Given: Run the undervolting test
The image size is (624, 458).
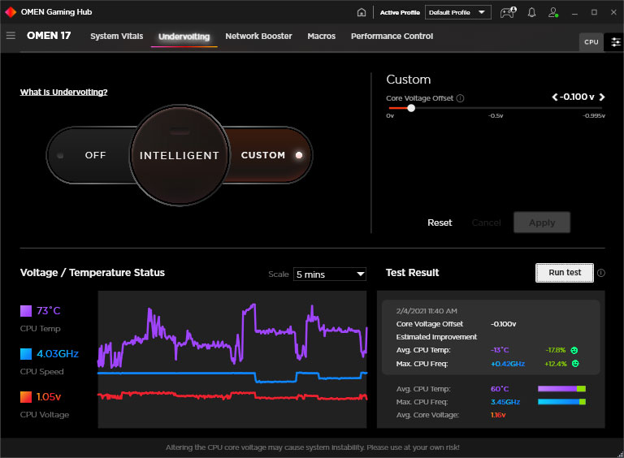Looking at the screenshot, I should 565,273.
